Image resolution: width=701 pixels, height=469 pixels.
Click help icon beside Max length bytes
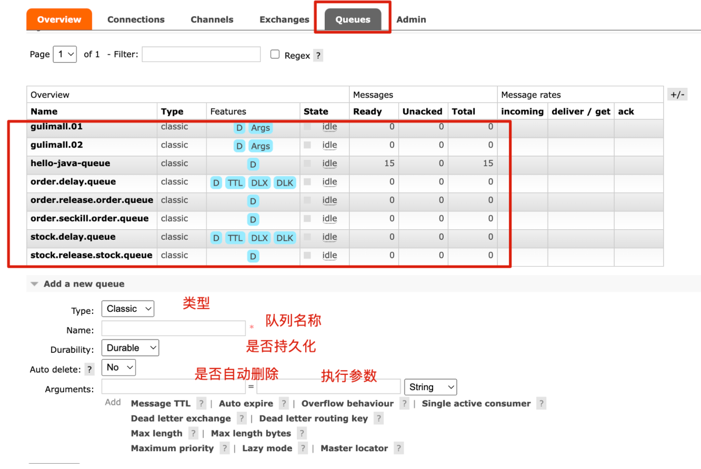302,433
